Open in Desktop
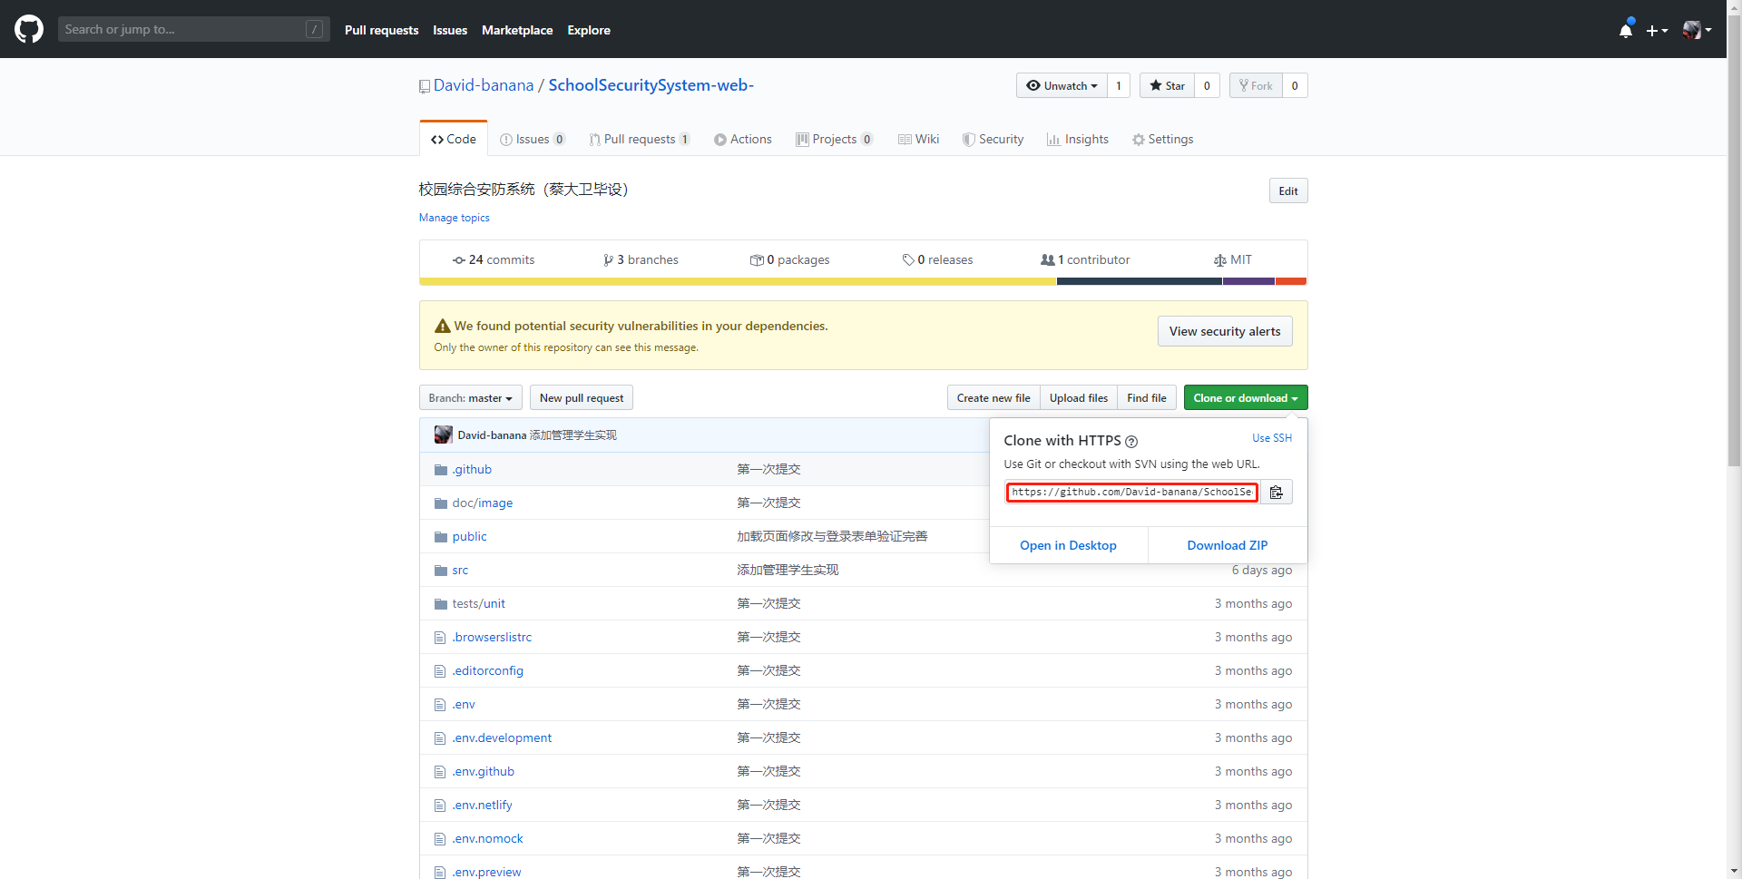The width and height of the screenshot is (1742, 879). 1068,545
